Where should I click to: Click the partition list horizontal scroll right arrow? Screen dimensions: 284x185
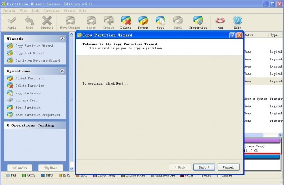point(280,135)
